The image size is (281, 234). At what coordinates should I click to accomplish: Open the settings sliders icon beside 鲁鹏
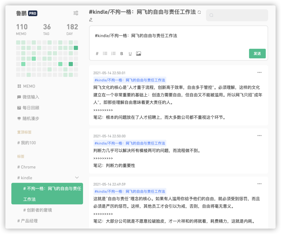click(76, 13)
